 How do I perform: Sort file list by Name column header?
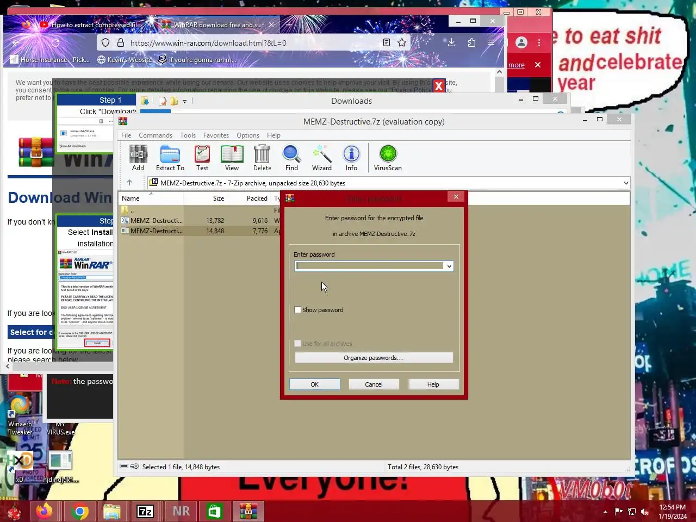tap(151, 198)
